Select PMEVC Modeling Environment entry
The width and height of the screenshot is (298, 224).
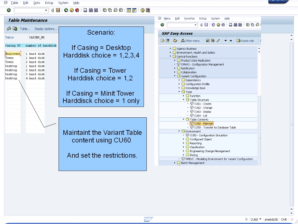(217, 159)
